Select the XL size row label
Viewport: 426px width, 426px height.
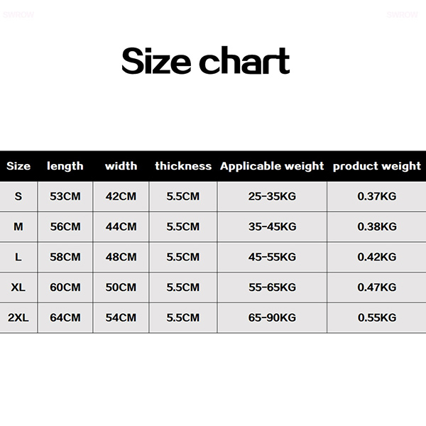click(x=18, y=288)
